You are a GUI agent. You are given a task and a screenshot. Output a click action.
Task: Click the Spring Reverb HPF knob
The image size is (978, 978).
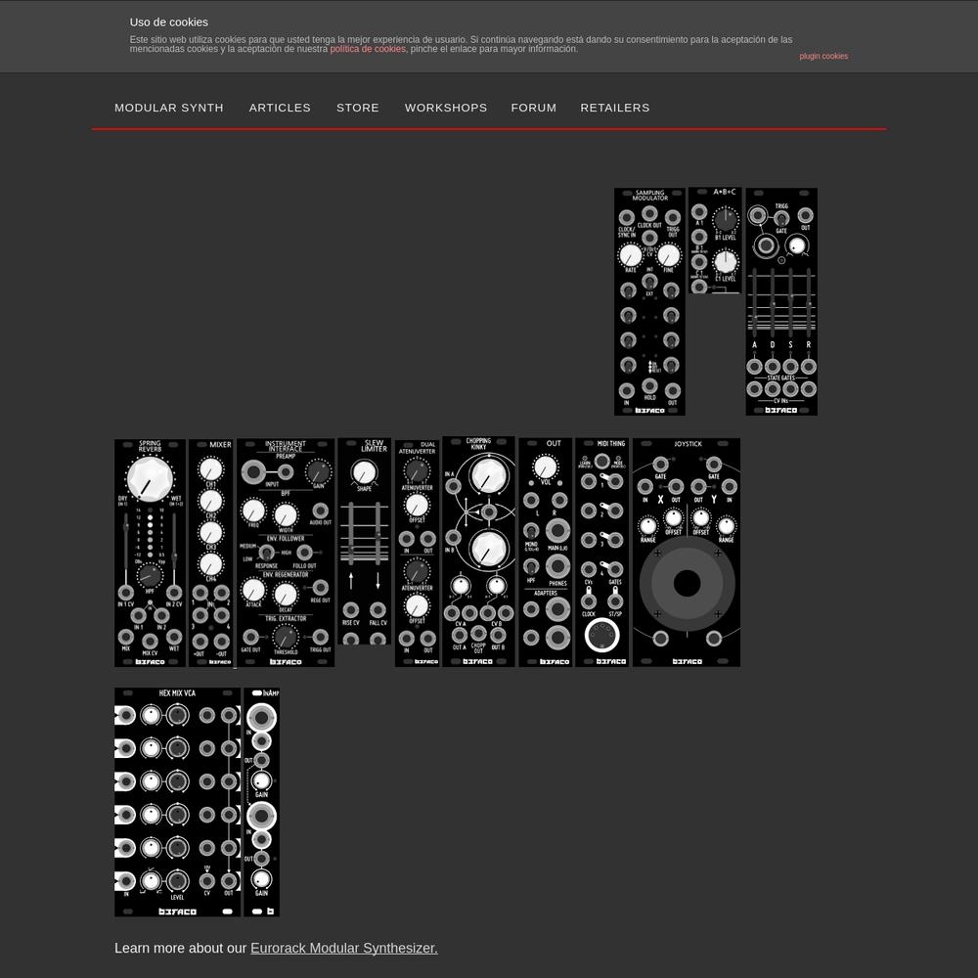coord(150,576)
